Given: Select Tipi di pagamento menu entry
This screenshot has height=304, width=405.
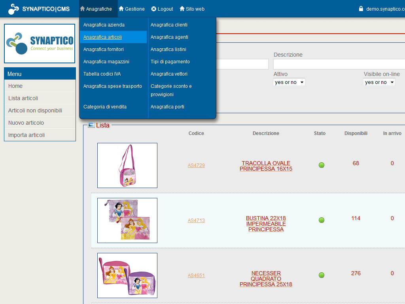Looking at the screenshot, I should coord(170,61).
